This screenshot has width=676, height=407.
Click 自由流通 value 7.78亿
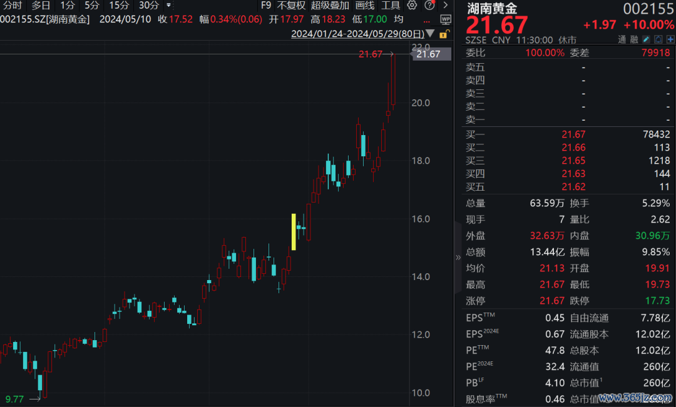[x=655, y=318]
